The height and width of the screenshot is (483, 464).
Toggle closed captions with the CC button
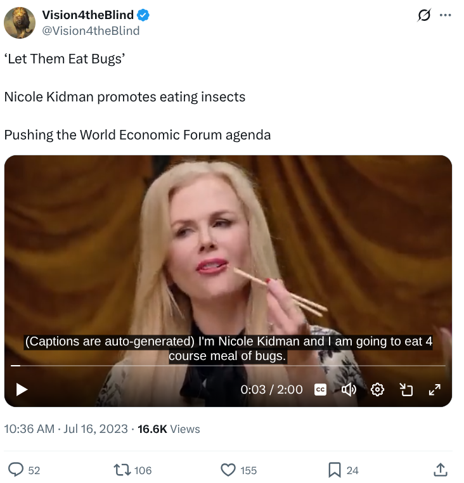click(x=320, y=389)
